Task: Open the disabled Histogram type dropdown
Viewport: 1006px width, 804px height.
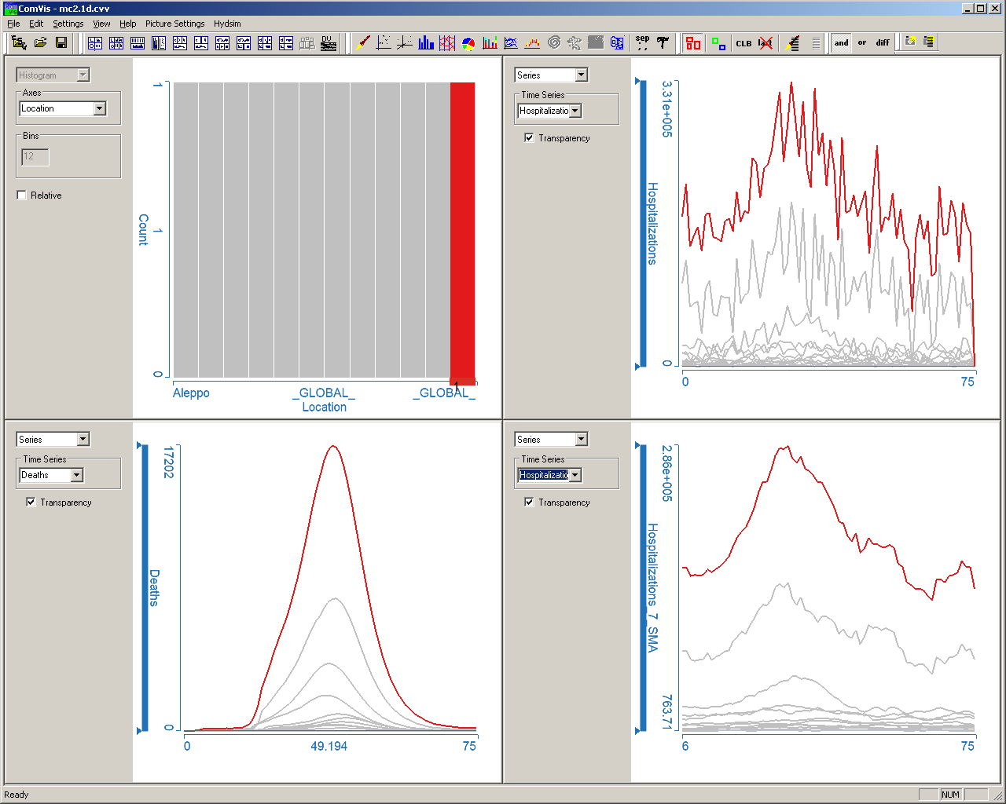Action: (83, 75)
